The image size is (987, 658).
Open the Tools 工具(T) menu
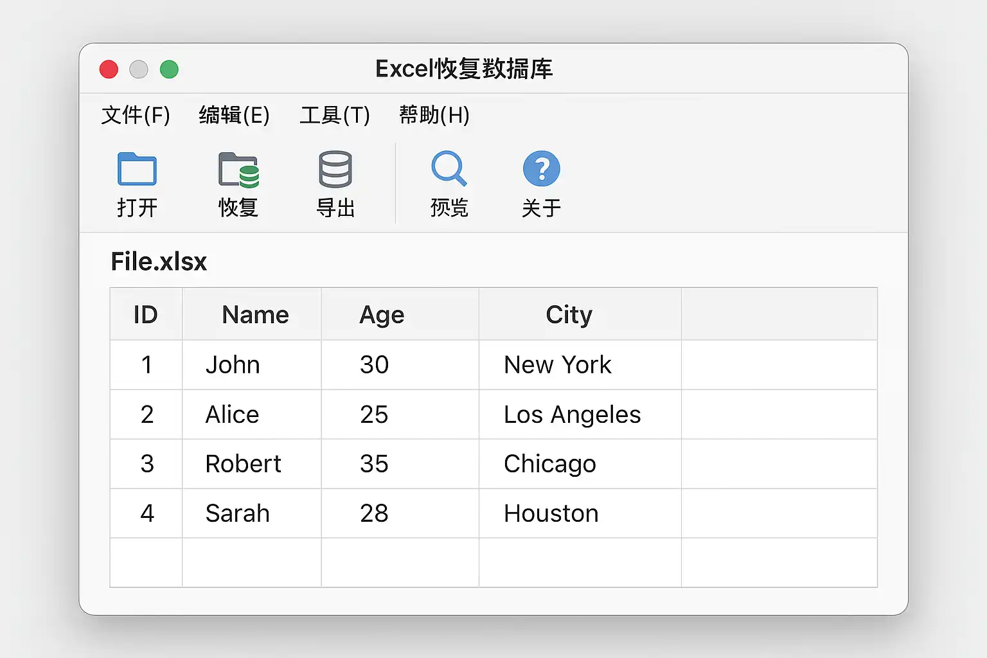(x=335, y=115)
